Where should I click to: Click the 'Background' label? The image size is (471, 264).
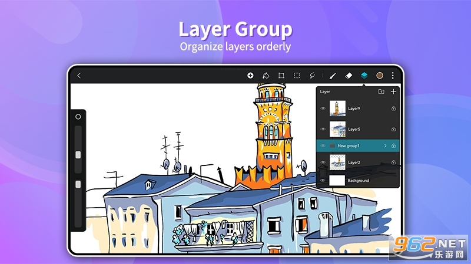pos(359,181)
